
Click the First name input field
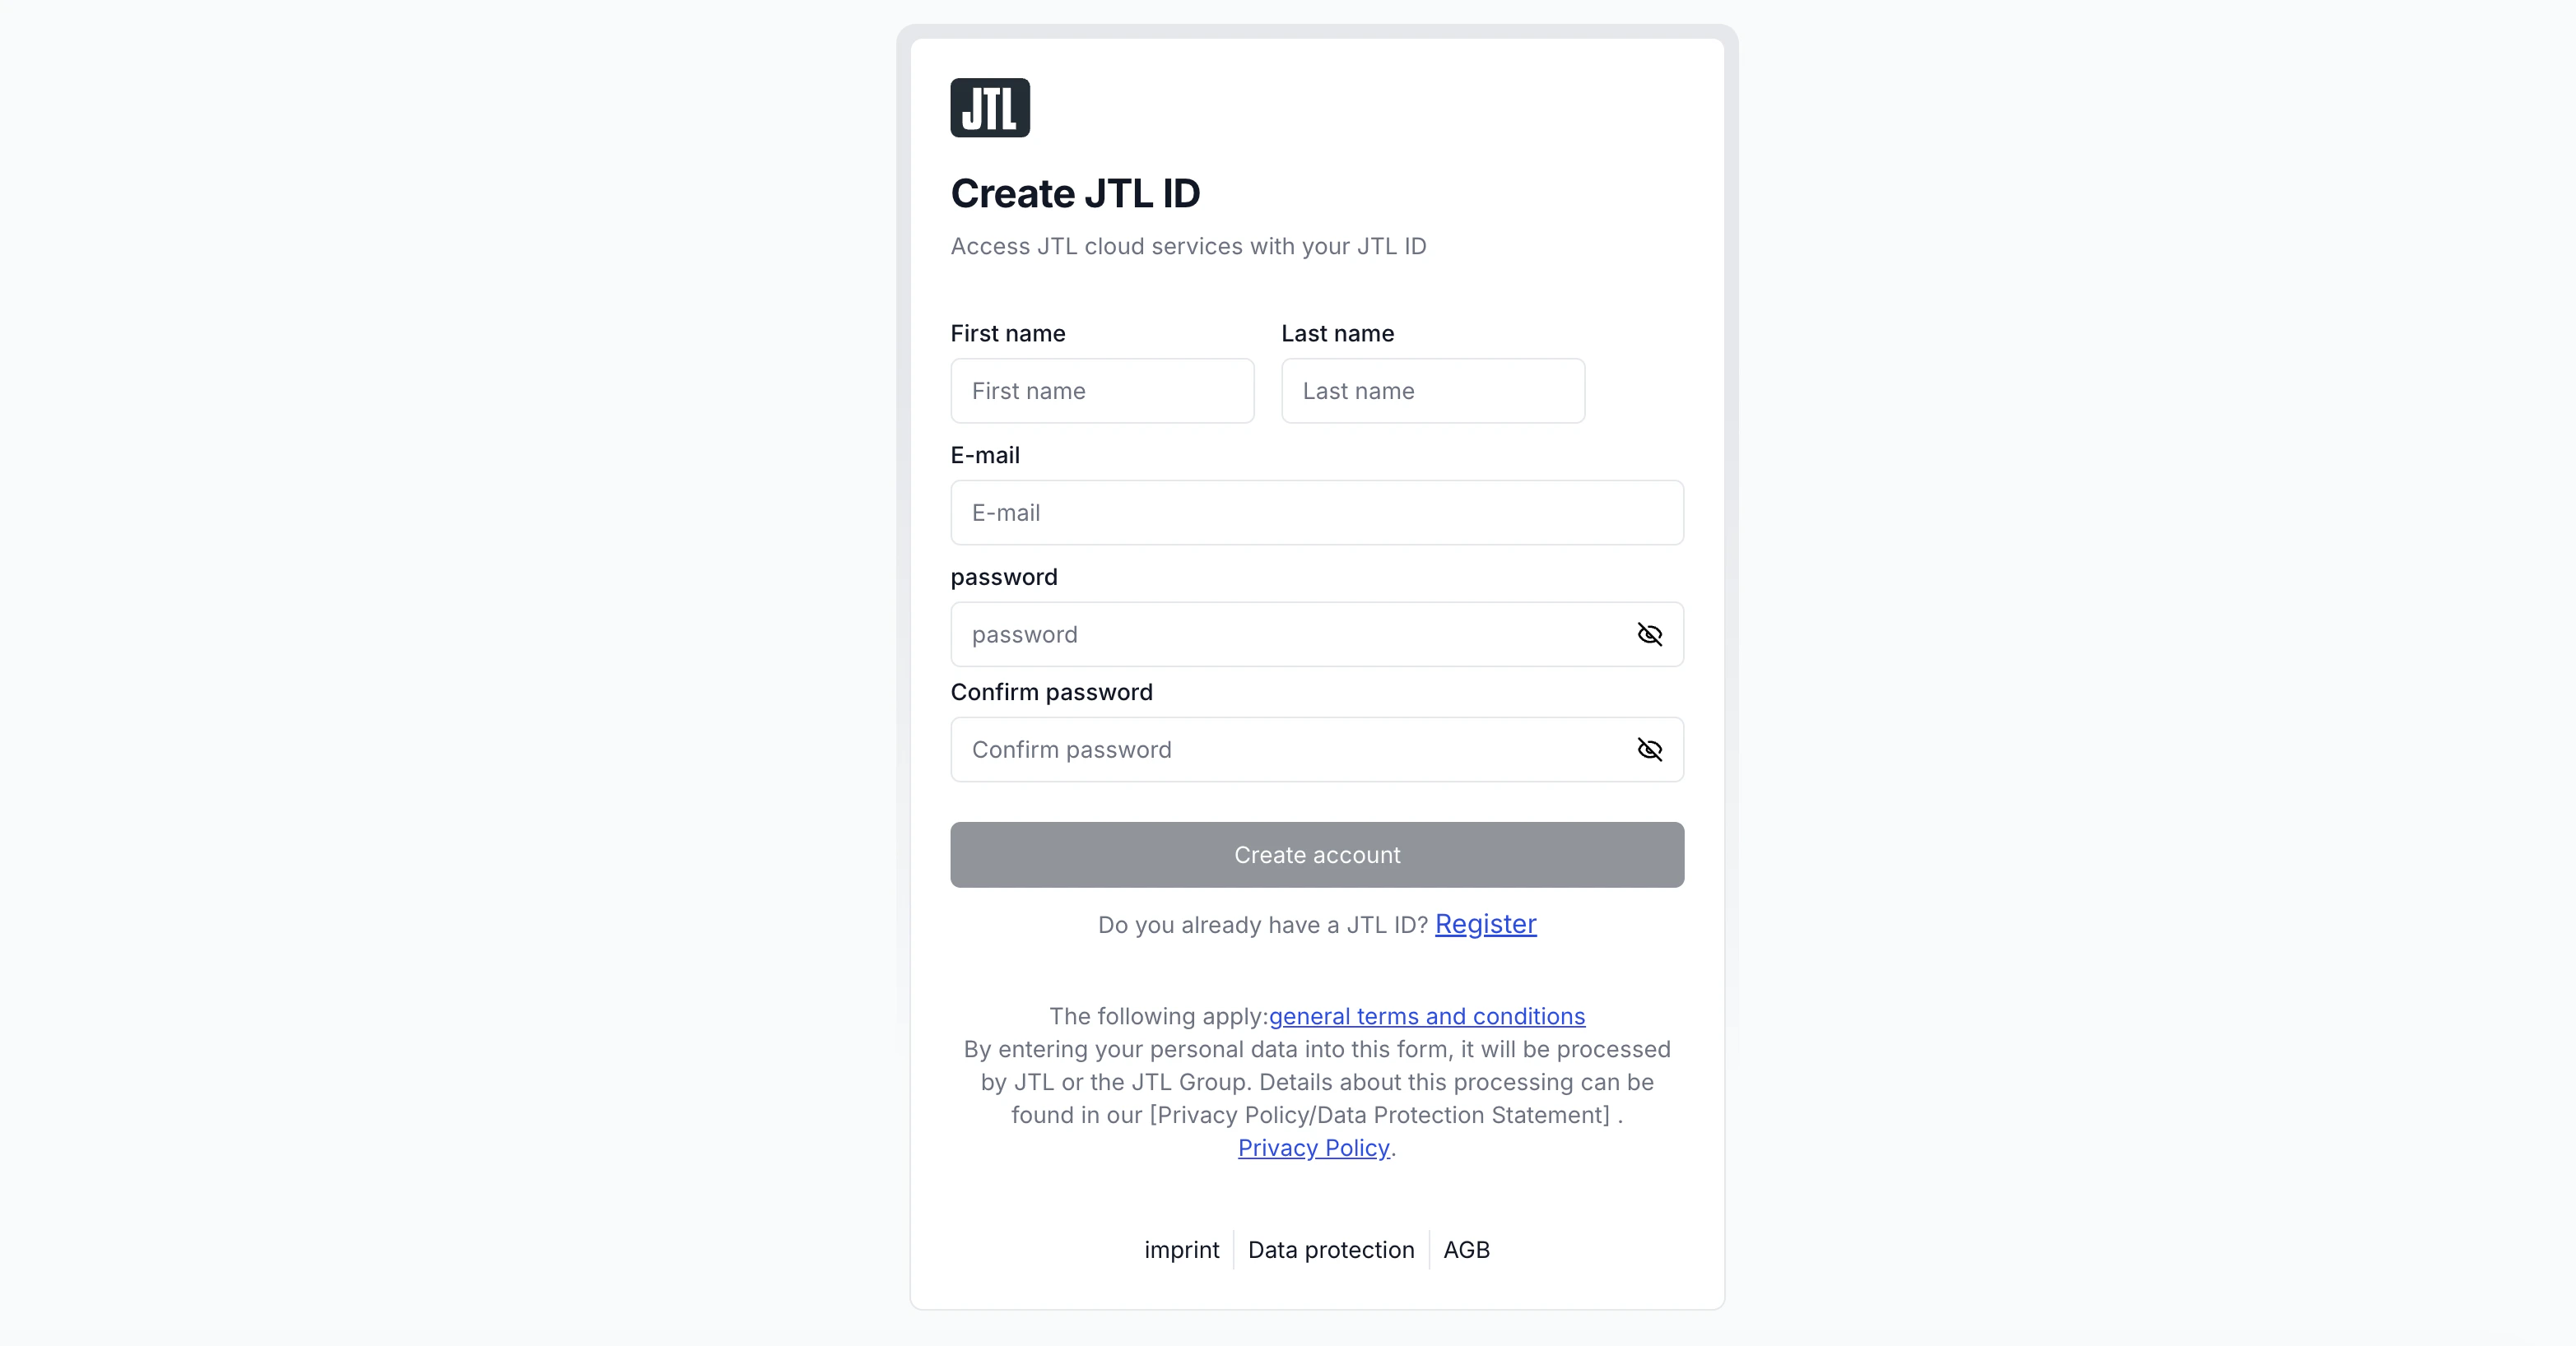[1101, 391]
